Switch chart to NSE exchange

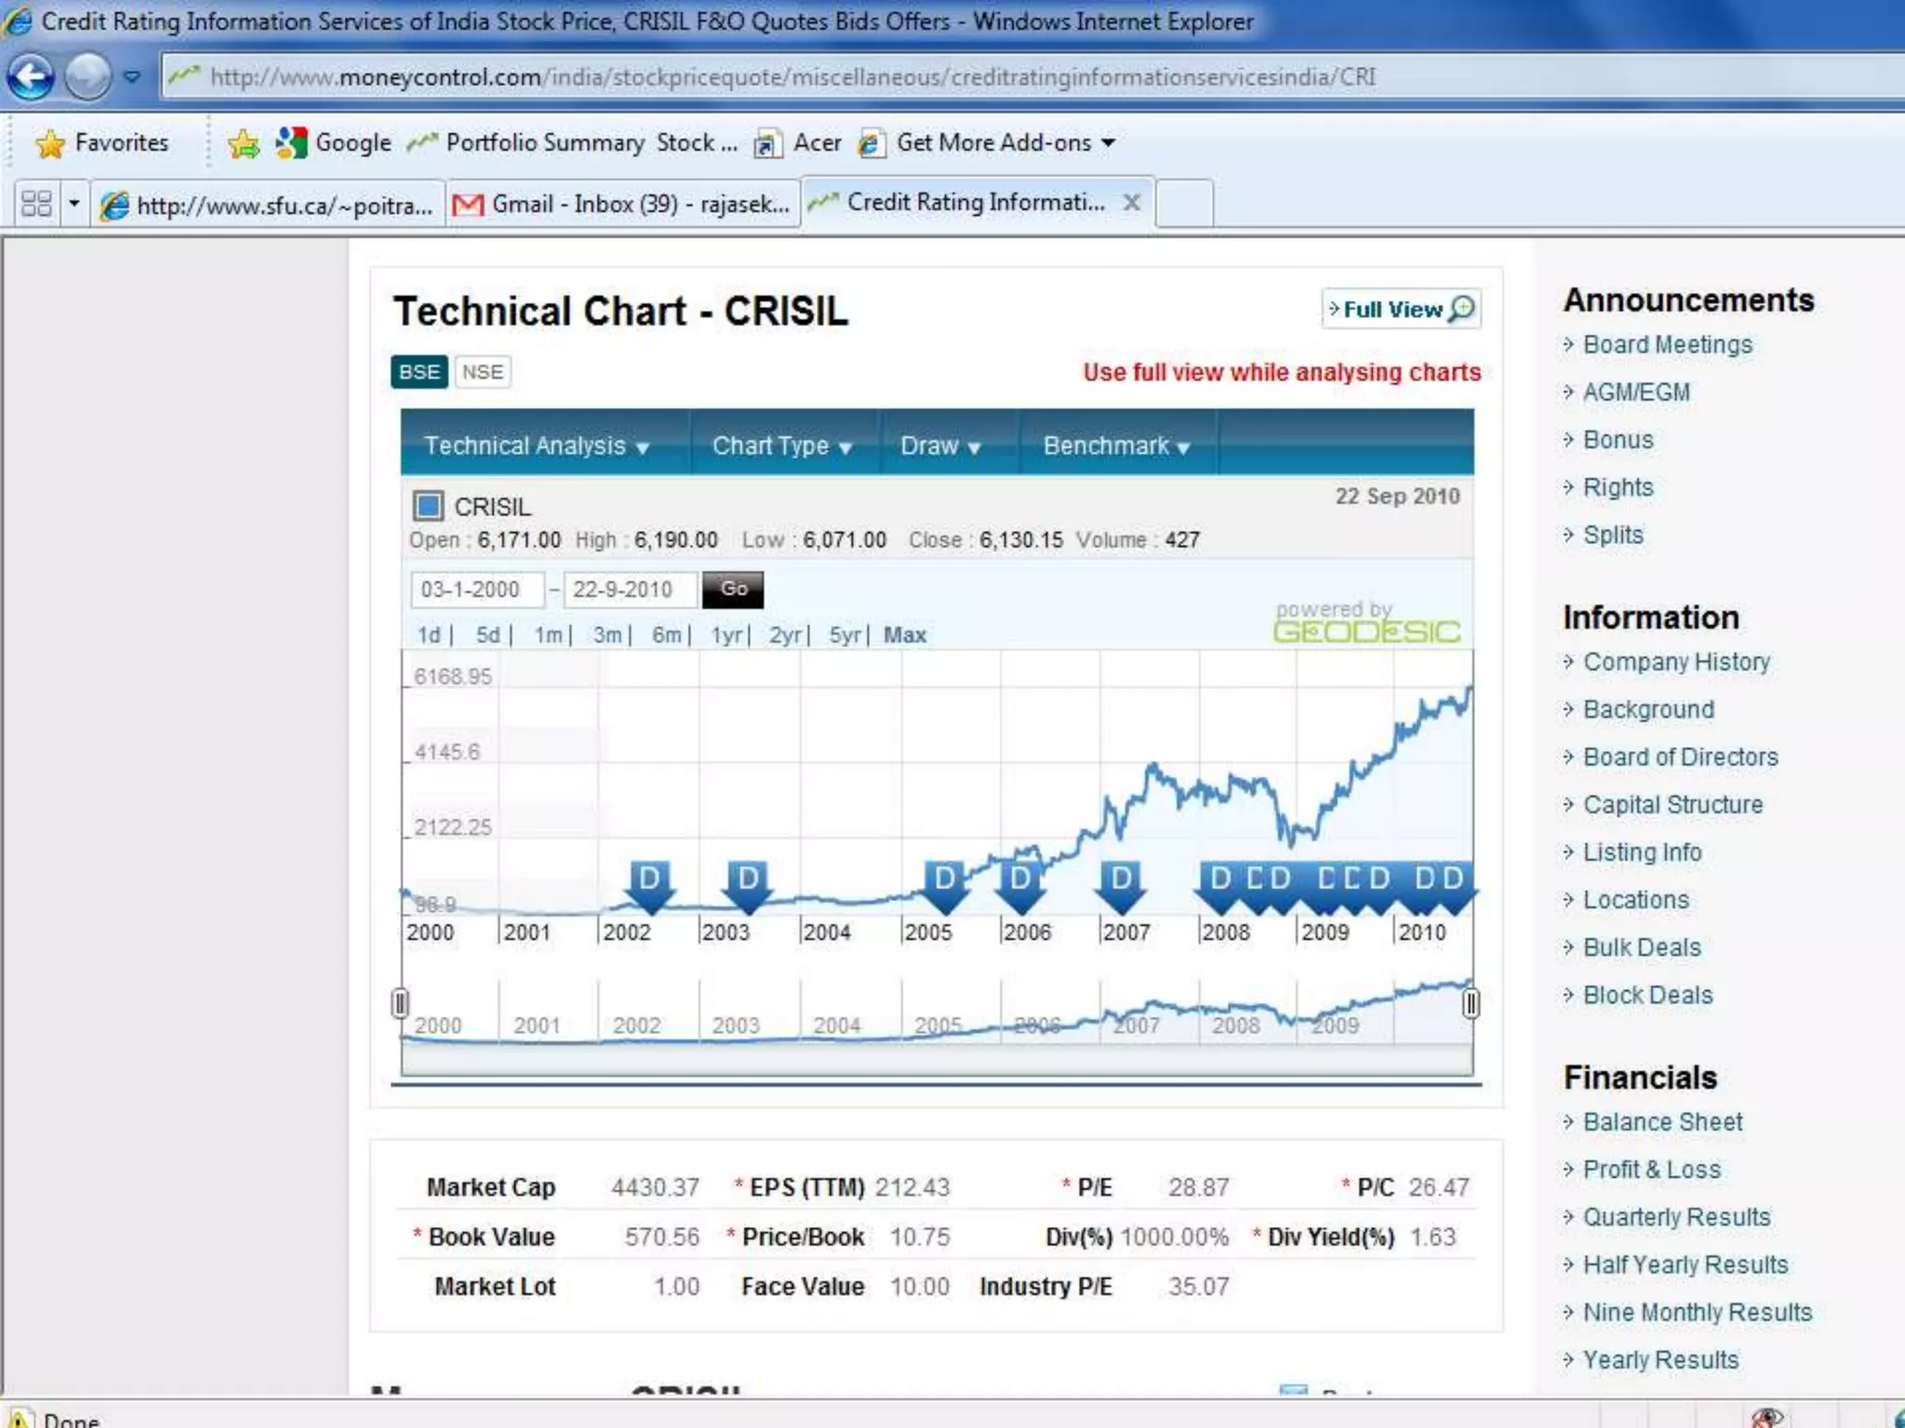(x=482, y=373)
